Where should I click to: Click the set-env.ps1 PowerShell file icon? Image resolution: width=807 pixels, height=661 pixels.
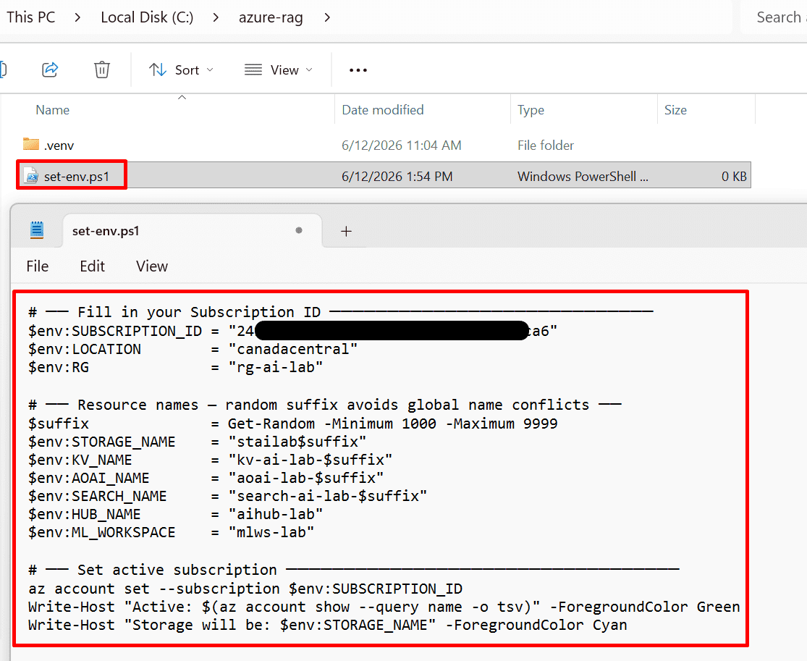(31, 176)
